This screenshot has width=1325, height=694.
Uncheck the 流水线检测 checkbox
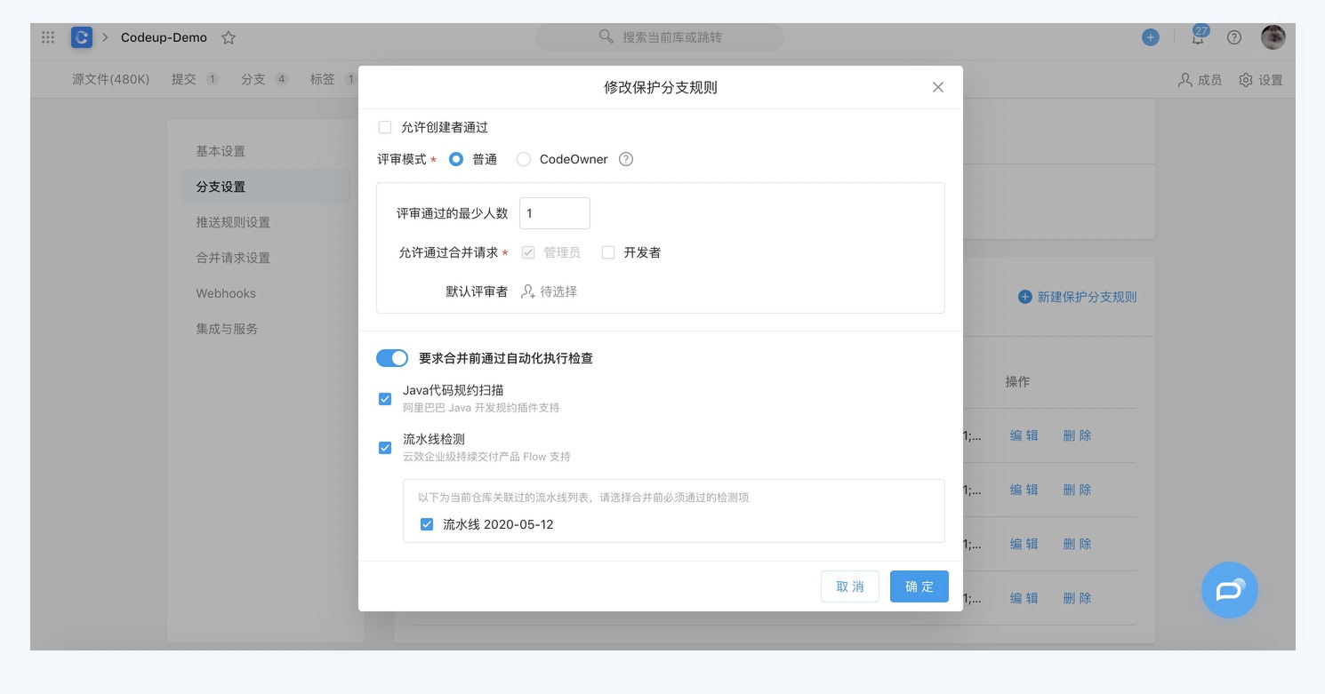click(x=385, y=448)
